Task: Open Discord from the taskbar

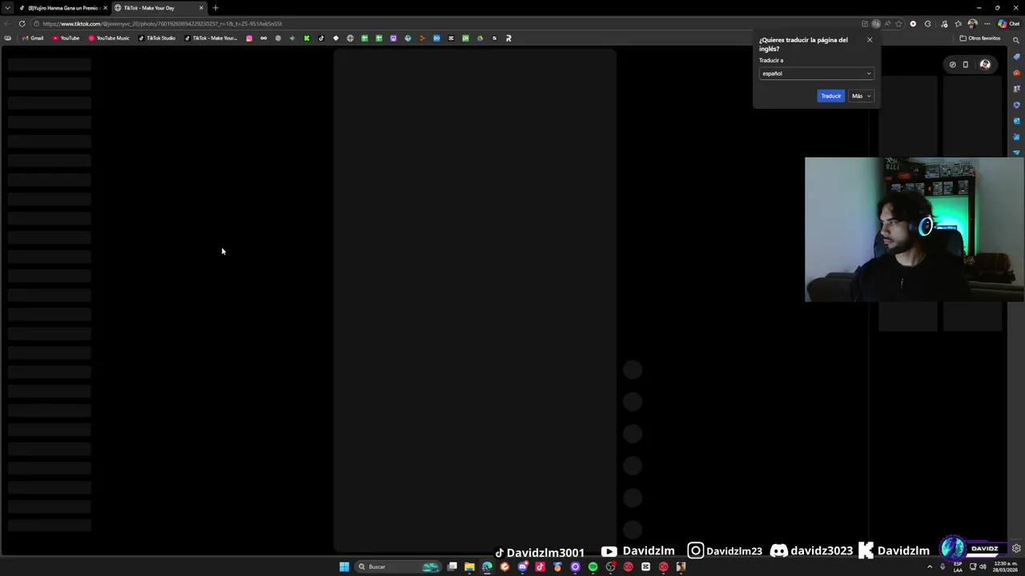Action: click(x=522, y=566)
